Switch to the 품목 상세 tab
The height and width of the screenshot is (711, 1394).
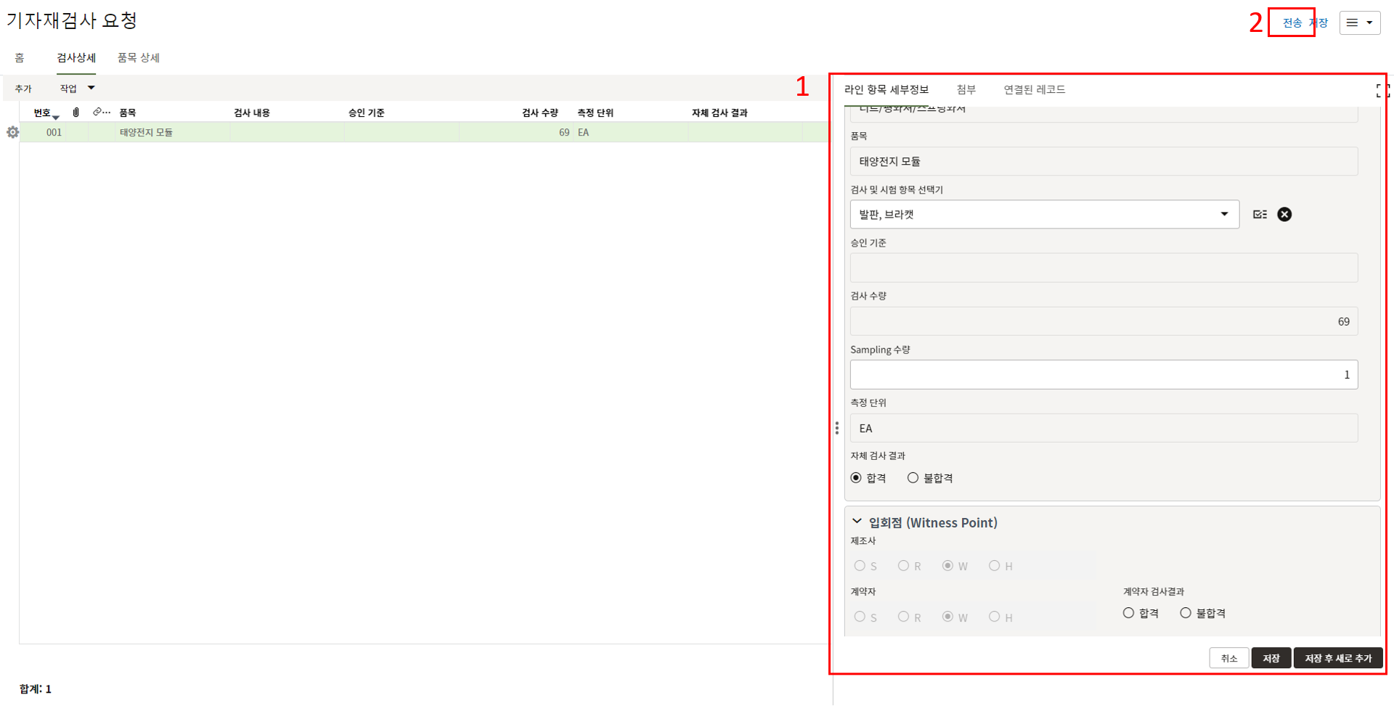139,58
